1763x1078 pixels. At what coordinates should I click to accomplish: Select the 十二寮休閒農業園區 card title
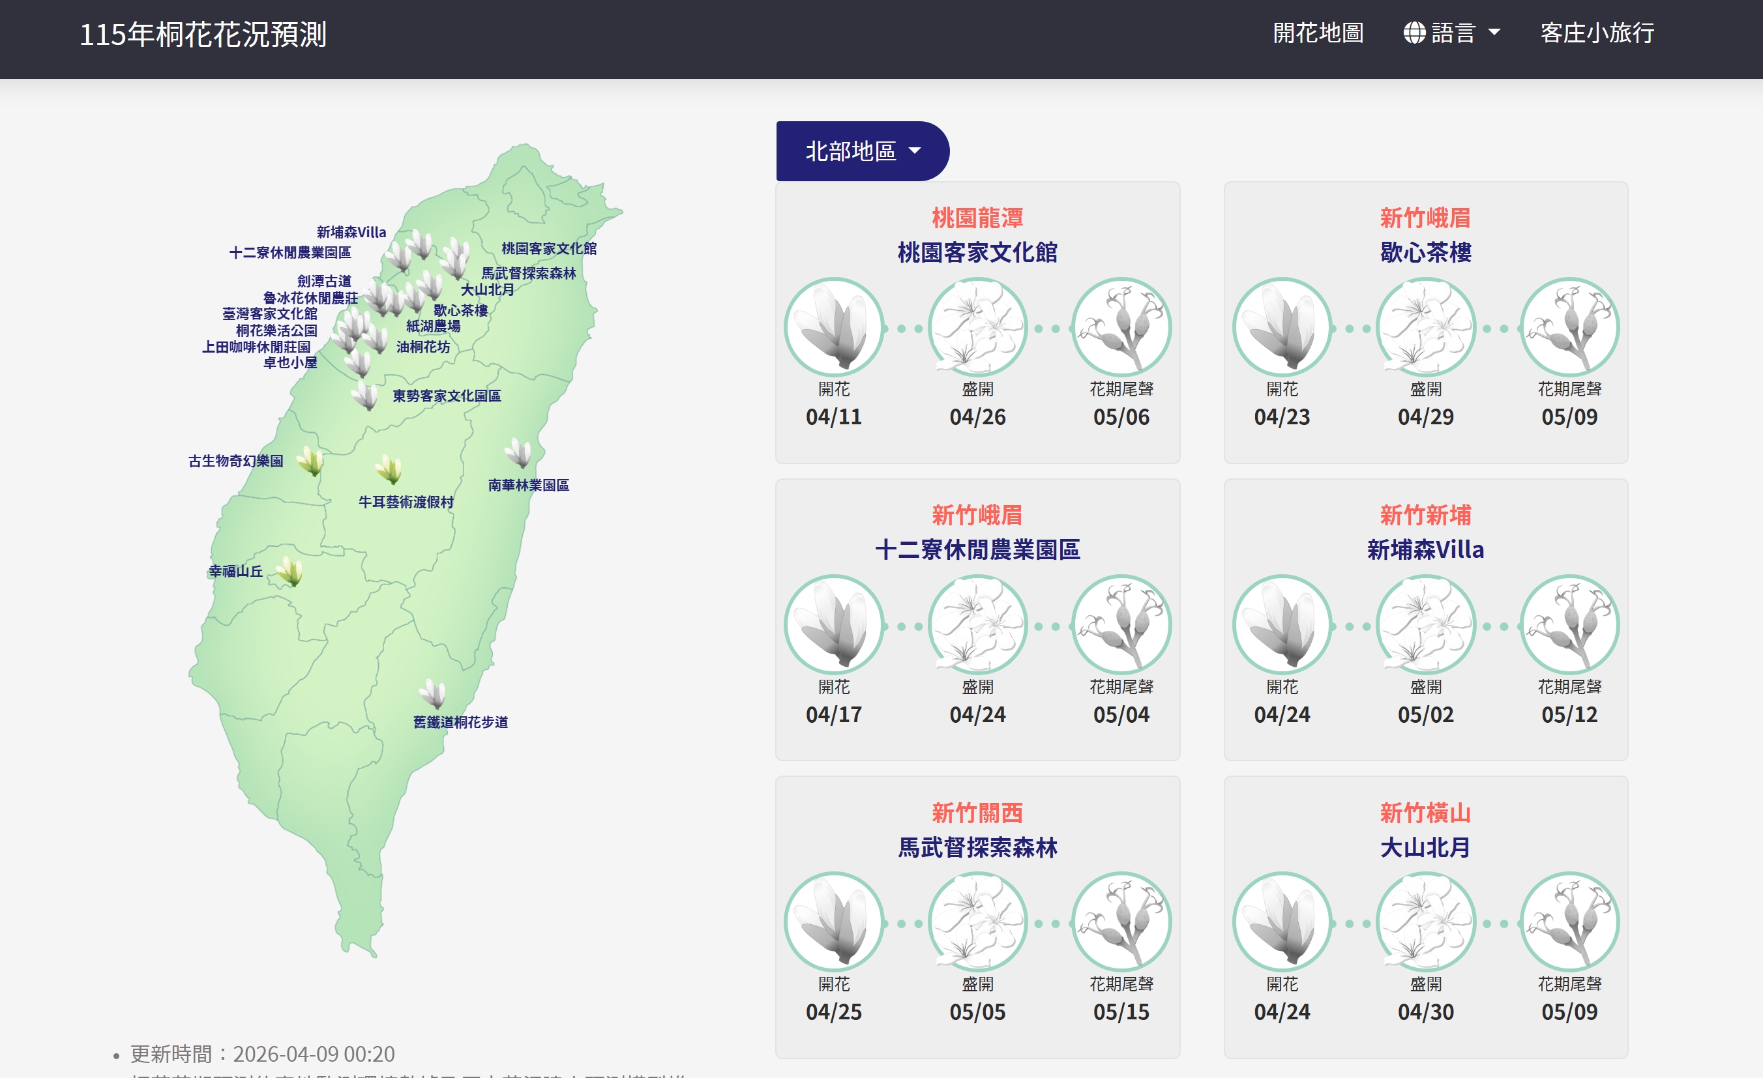pyautogui.click(x=977, y=549)
